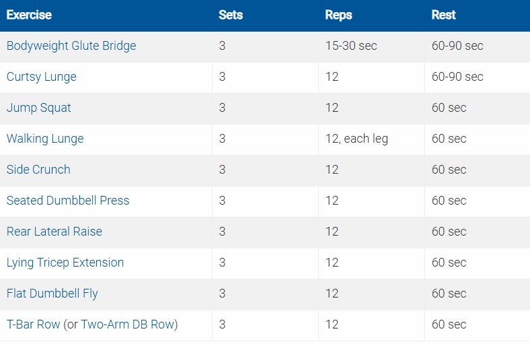The width and height of the screenshot is (530, 344).
Task: Select the Reps column header
Action: coord(338,15)
